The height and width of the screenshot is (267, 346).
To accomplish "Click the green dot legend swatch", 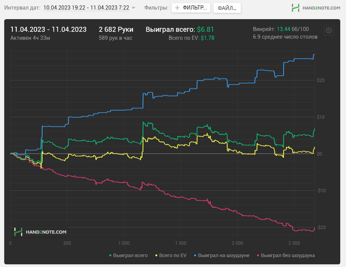I will [x=110, y=256].
